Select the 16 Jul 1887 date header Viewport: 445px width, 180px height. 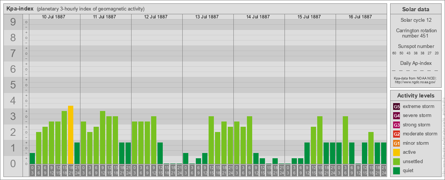coord(360,17)
